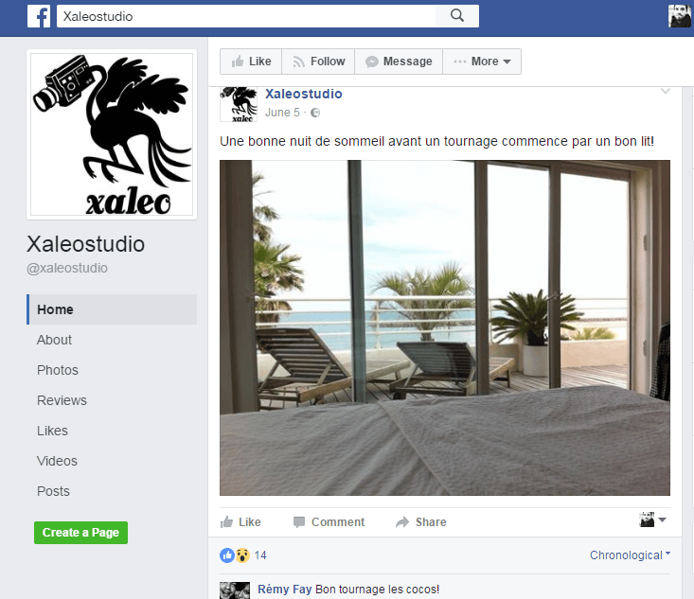The width and height of the screenshot is (694, 599).
Task: Open the Rémy Fay profile link
Action: click(x=285, y=590)
